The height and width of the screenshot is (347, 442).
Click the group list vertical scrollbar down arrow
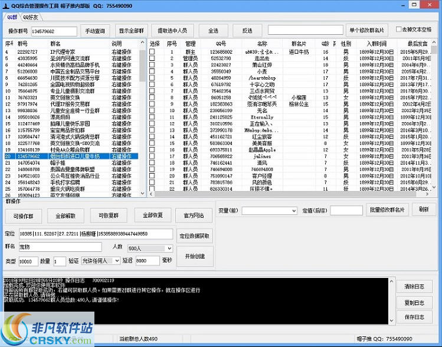click(x=142, y=194)
